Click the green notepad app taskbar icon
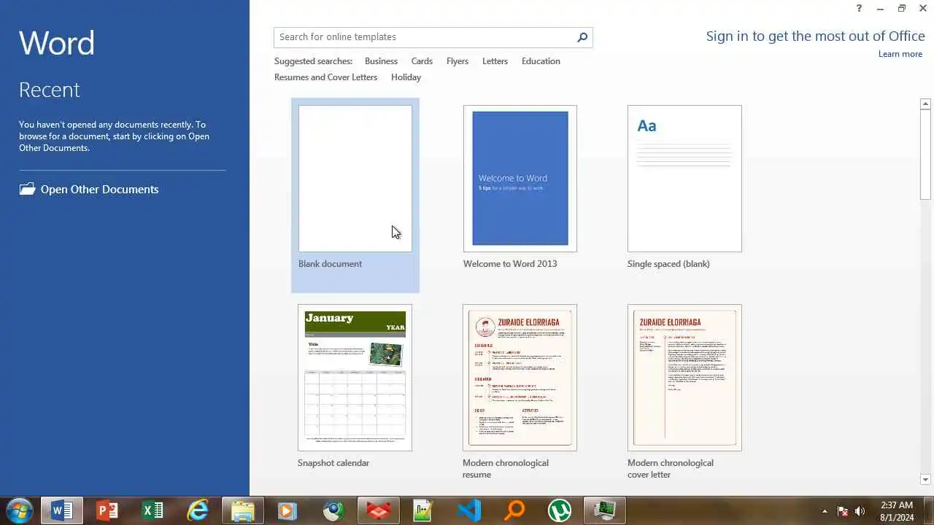 pyautogui.click(x=424, y=510)
